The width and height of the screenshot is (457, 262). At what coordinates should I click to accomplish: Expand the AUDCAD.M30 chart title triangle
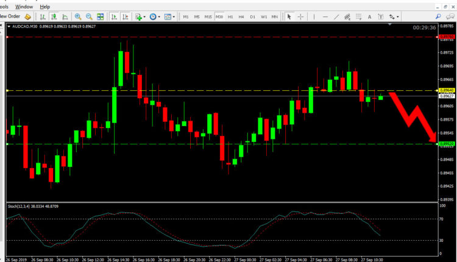coord(9,27)
